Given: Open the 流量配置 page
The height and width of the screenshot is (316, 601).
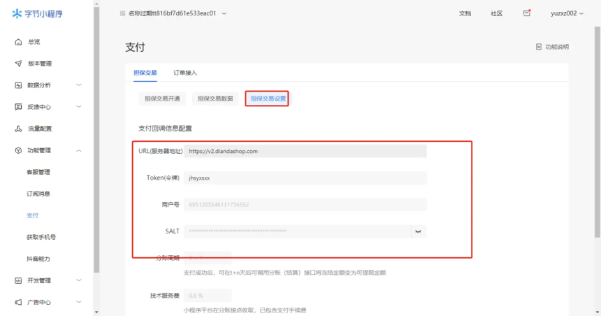Looking at the screenshot, I should pyautogui.click(x=40, y=129).
